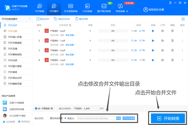Start converting 产品资料 - 3.pdf play icon
This screenshot has height=125, width=188.
(x=153, y=60)
